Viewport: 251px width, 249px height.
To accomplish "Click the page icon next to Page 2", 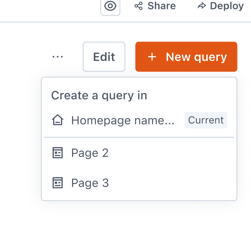I will point(58,153).
